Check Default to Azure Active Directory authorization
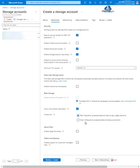140x168 pixels. pos(77,60)
